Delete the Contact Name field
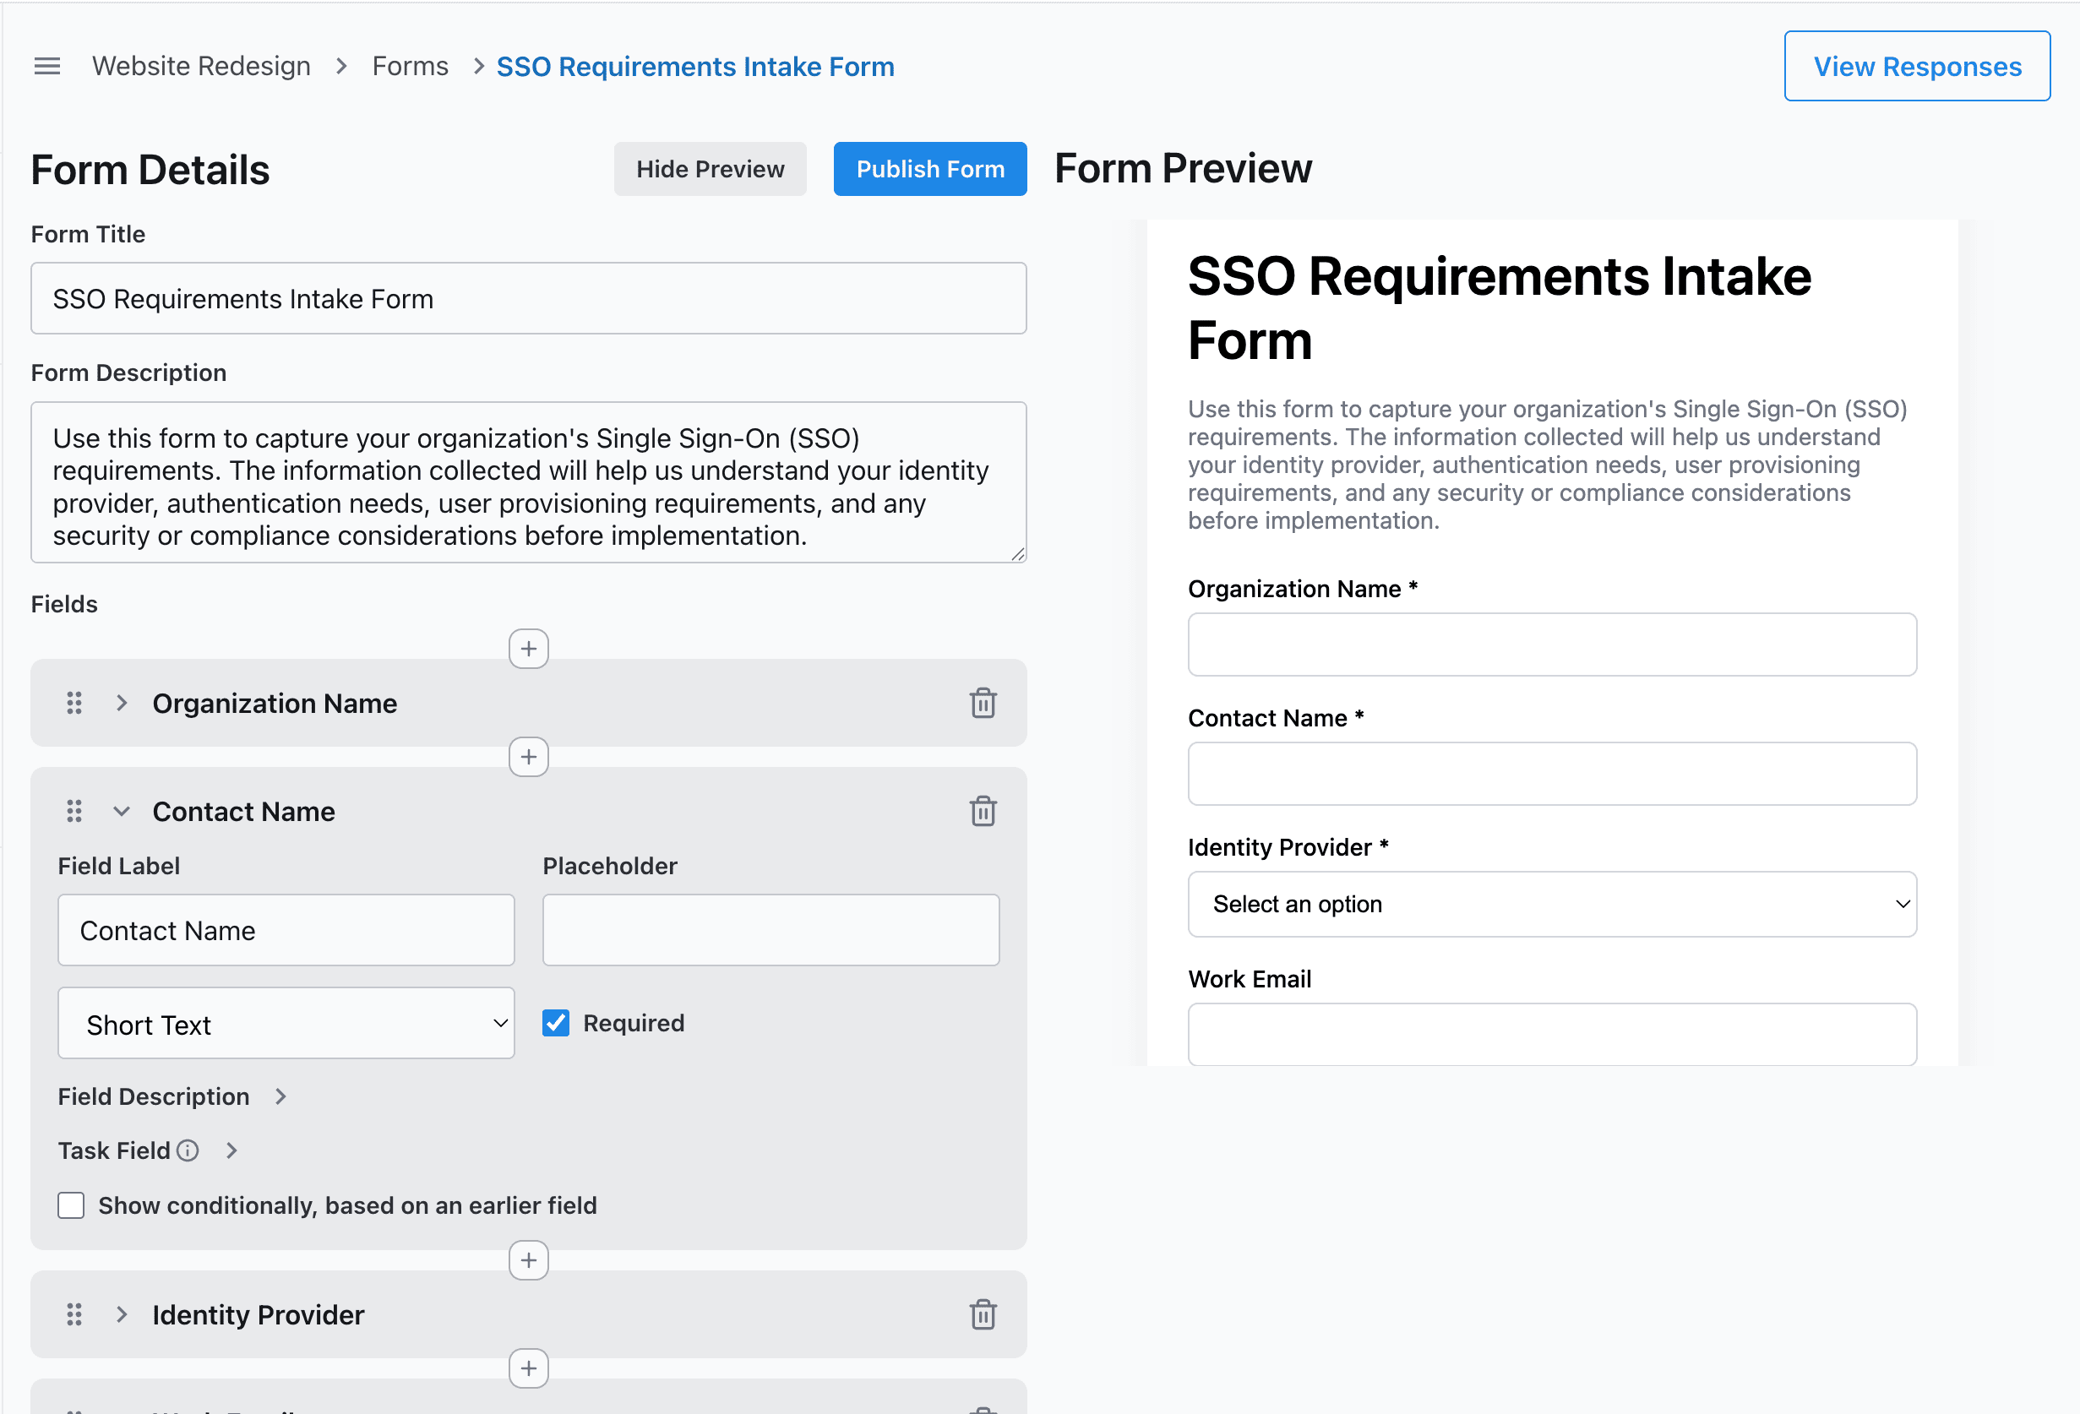This screenshot has width=2080, height=1414. click(983, 811)
